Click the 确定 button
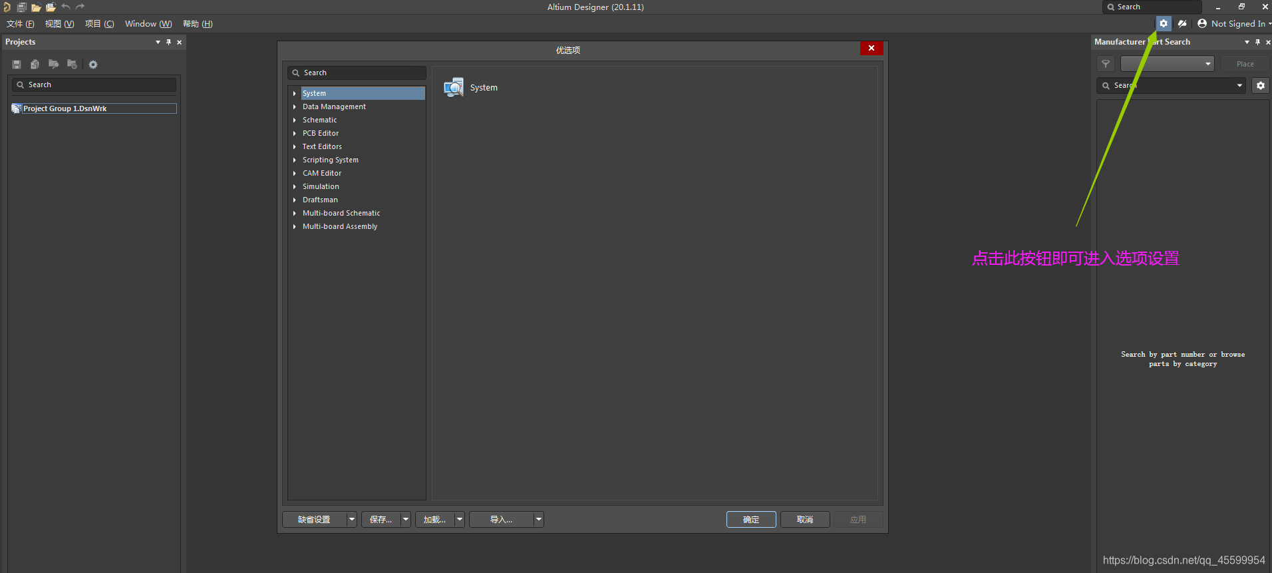 751,519
